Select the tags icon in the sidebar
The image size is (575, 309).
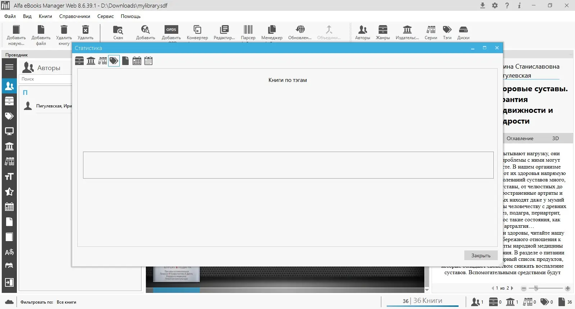pyautogui.click(x=9, y=116)
